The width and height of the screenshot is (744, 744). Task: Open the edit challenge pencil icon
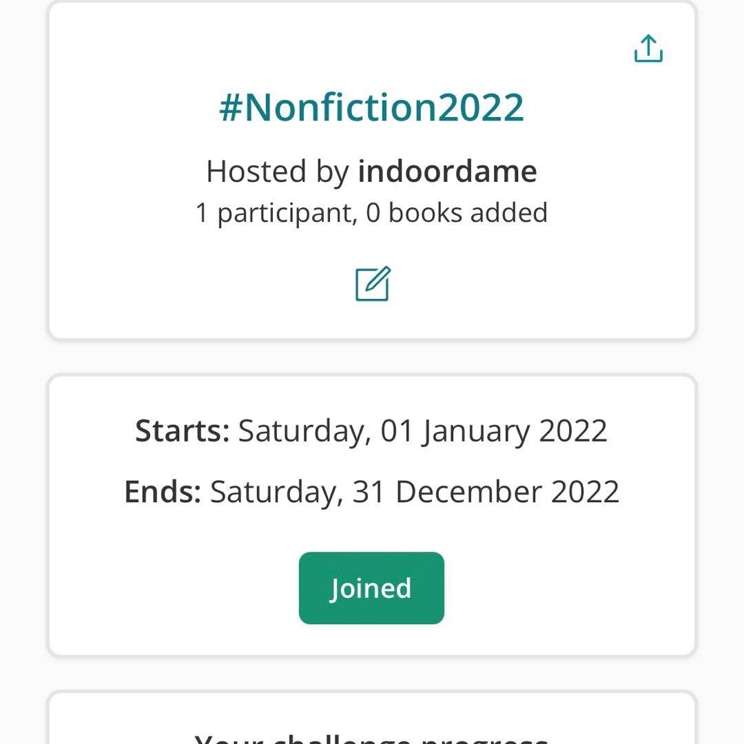pos(373,284)
